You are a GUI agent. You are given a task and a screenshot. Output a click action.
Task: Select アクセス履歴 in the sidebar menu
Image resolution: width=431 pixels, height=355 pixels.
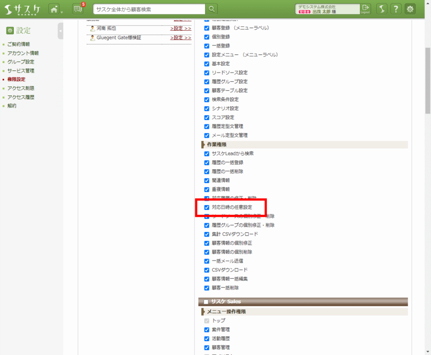coord(21,97)
